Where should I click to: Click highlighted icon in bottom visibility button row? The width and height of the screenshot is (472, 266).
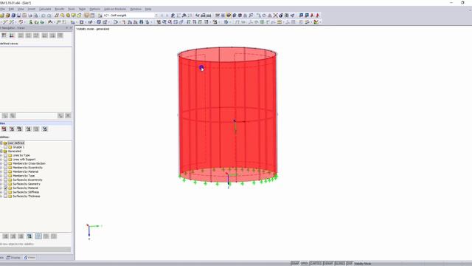(38, 236)
